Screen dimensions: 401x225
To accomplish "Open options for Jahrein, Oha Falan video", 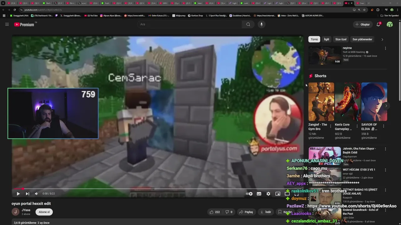I will (x=385, y=149).
